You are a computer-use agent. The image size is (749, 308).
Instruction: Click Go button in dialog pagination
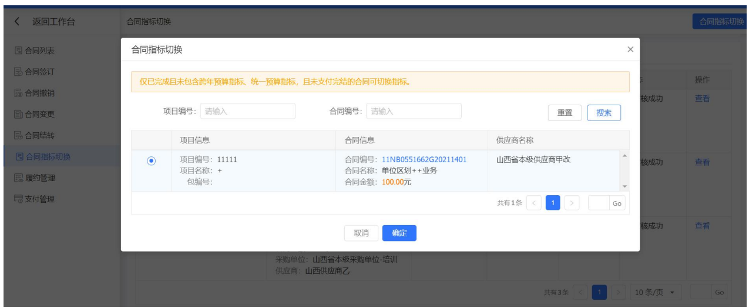(617, 203)
